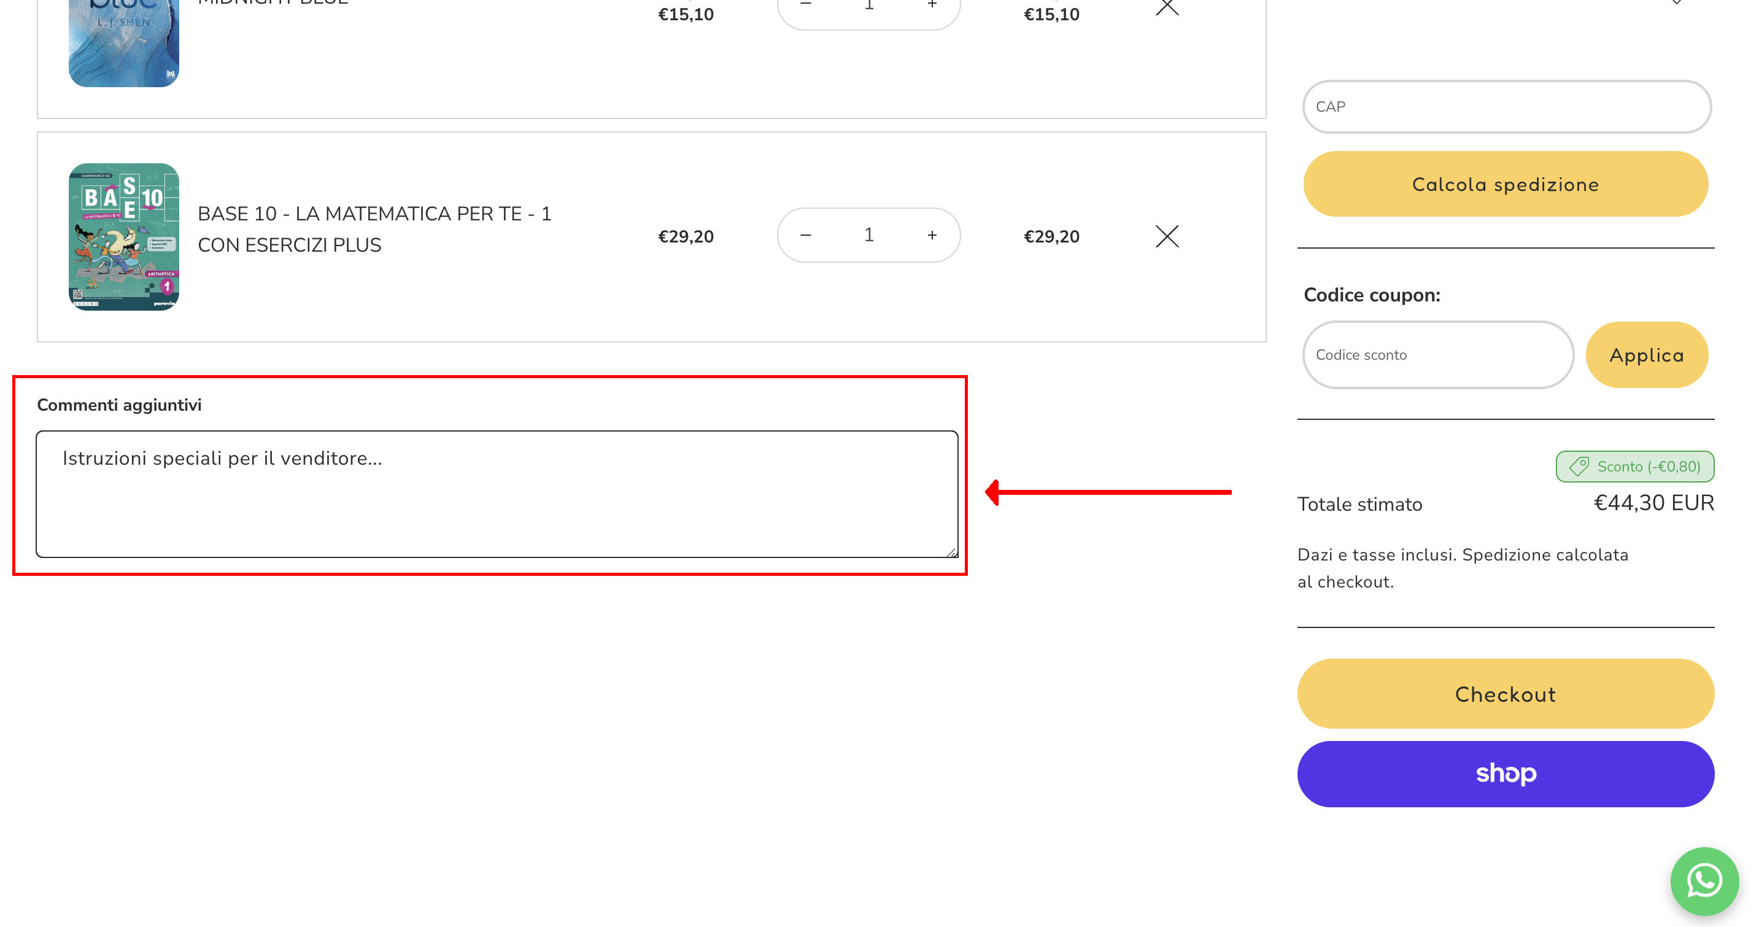
Task: Open BASE 10 - La Matematica product link
Action: (374, 230)
